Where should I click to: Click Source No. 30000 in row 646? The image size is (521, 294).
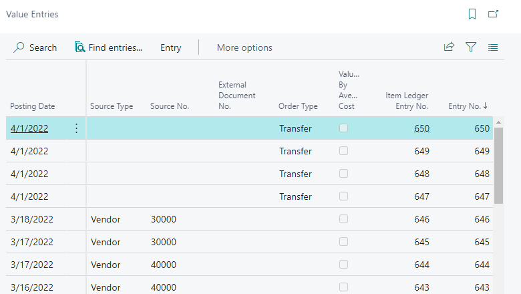click(x=164, y=219)
